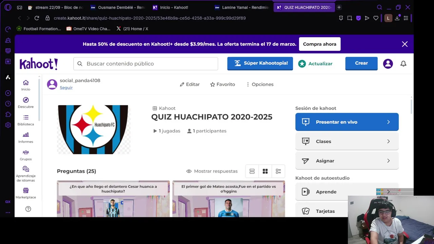Image resolution: width=434 pixels, height=244 pixels.
Task: Switch to stream 22/09 Bloc de notas tab
Action: pyautogui.click(x=56, y=7)
